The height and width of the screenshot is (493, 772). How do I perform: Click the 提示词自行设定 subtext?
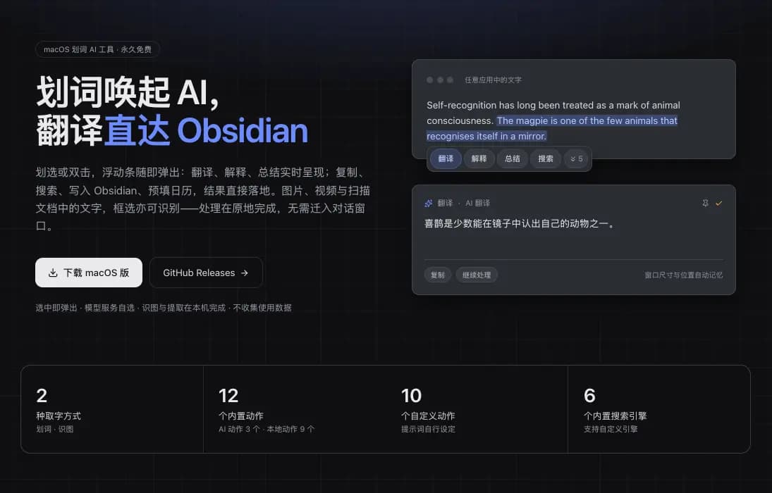(428, 429)
